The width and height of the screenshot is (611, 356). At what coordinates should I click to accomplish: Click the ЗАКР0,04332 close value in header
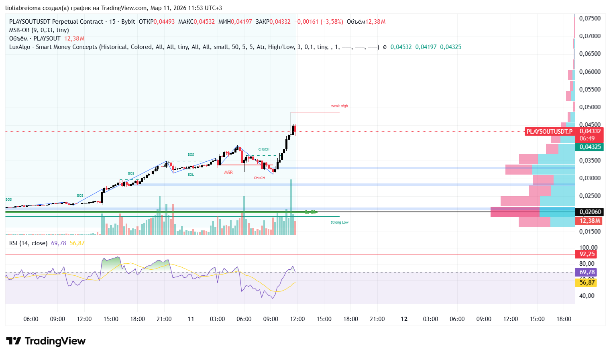pos(273,22)
